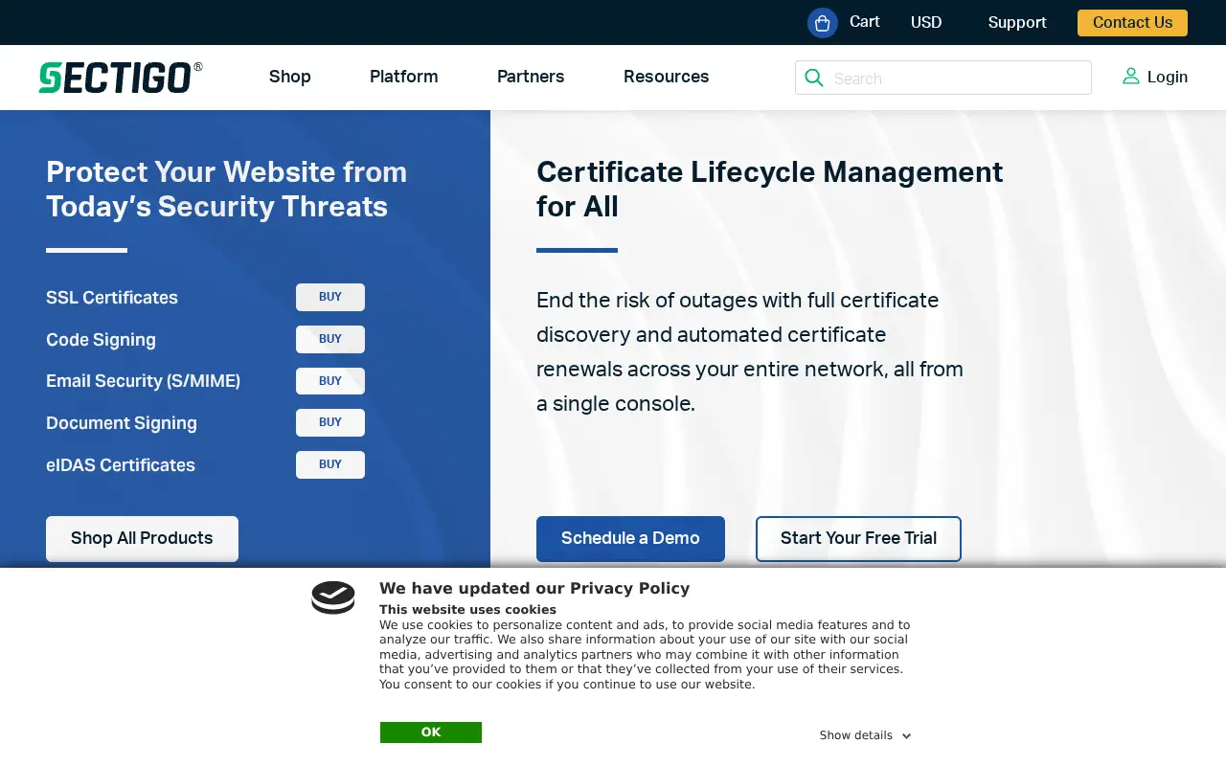Screen dimensions: 1226x766
Task: Buy Document Signing
Action: (x=330, y=422)
